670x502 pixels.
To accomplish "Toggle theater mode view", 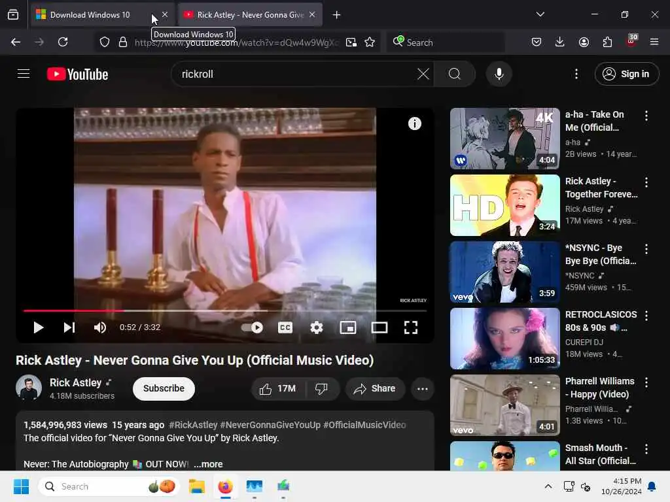I will point(379,327).
